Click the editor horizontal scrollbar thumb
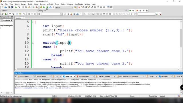The height and width of the screenshot is (103, 183). (x=60, y=69)
